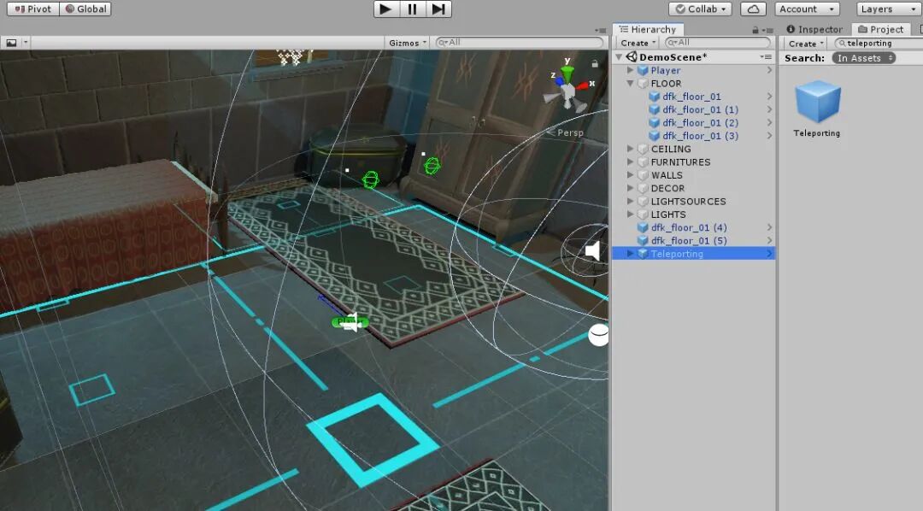Expand the Player object arrow

(631, 70)
